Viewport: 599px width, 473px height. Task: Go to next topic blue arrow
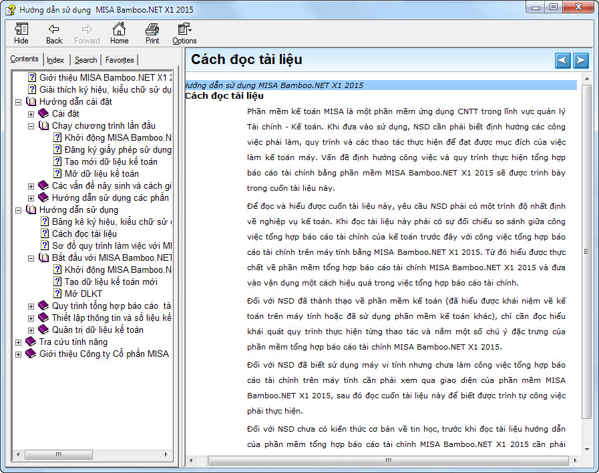coord(581,60)
